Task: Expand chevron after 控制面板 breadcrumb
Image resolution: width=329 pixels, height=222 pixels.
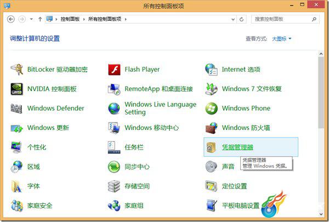Action: point(84,19)
